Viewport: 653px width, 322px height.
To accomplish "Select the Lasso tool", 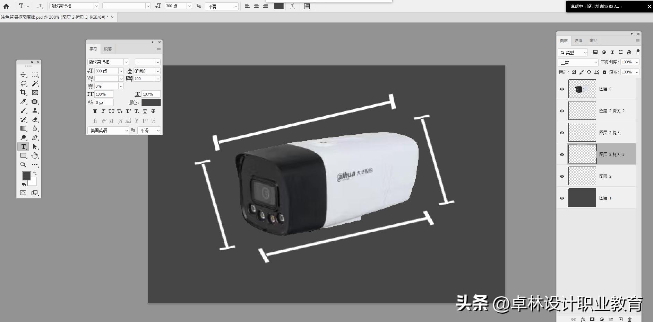I will pyautogui.click(x=23, y=83).
